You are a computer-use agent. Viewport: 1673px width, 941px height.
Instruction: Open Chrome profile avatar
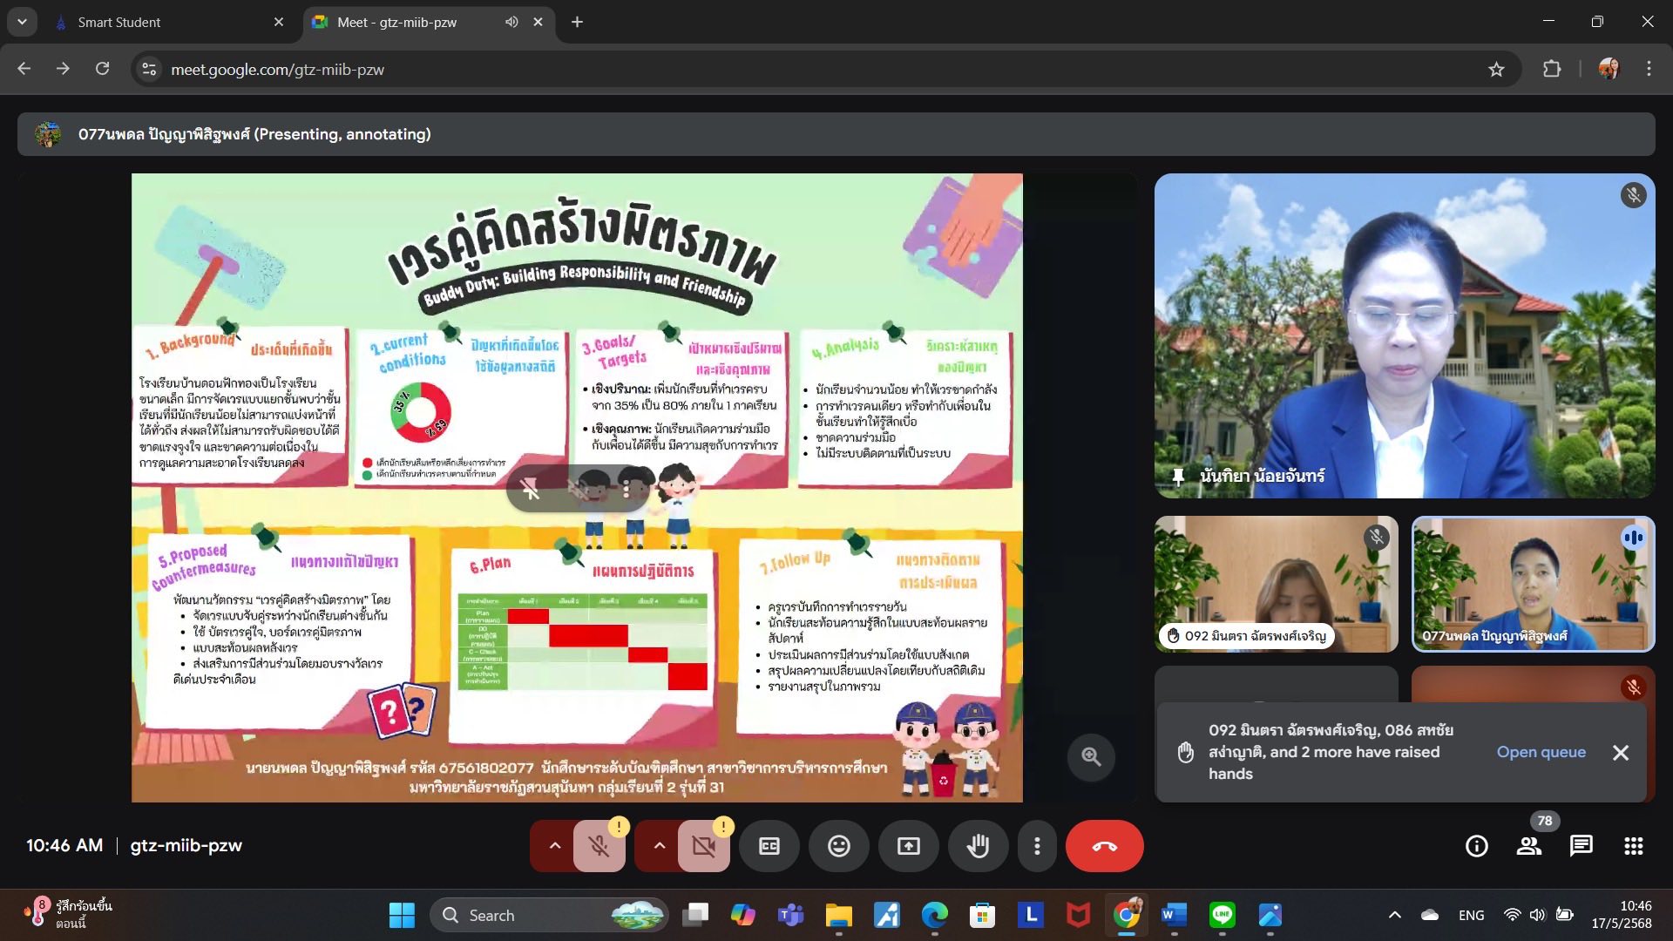click(1609, 69)
